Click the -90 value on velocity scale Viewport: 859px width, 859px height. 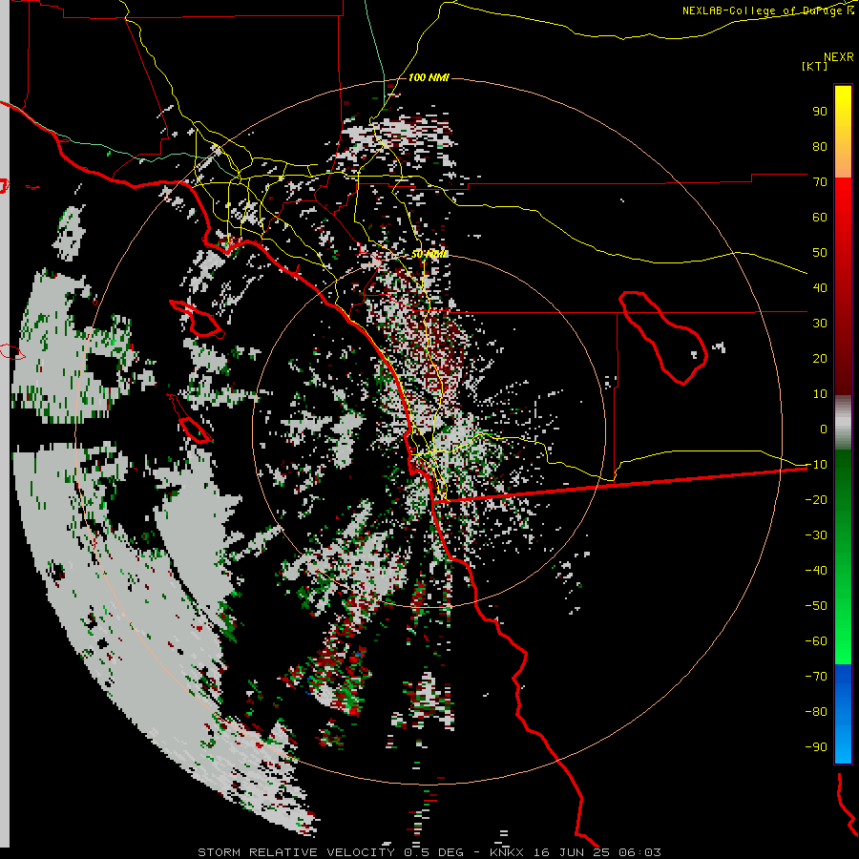click(x=816, y=747)
